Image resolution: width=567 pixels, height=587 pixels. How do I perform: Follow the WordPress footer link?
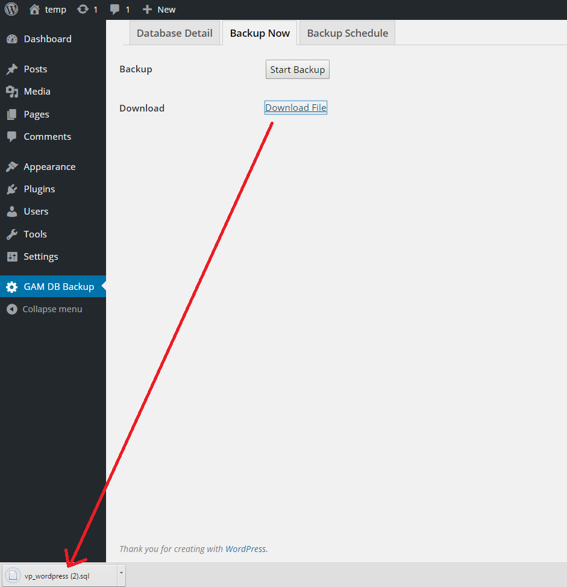click(245, 549)
